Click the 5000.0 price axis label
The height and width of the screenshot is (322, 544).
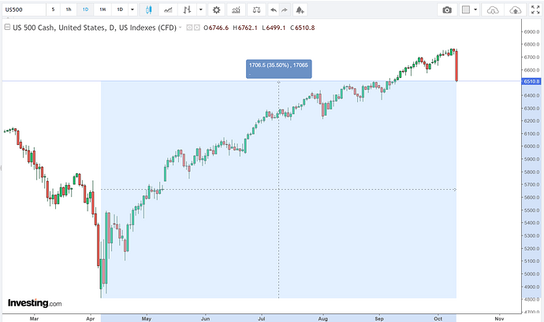(532, 274)
